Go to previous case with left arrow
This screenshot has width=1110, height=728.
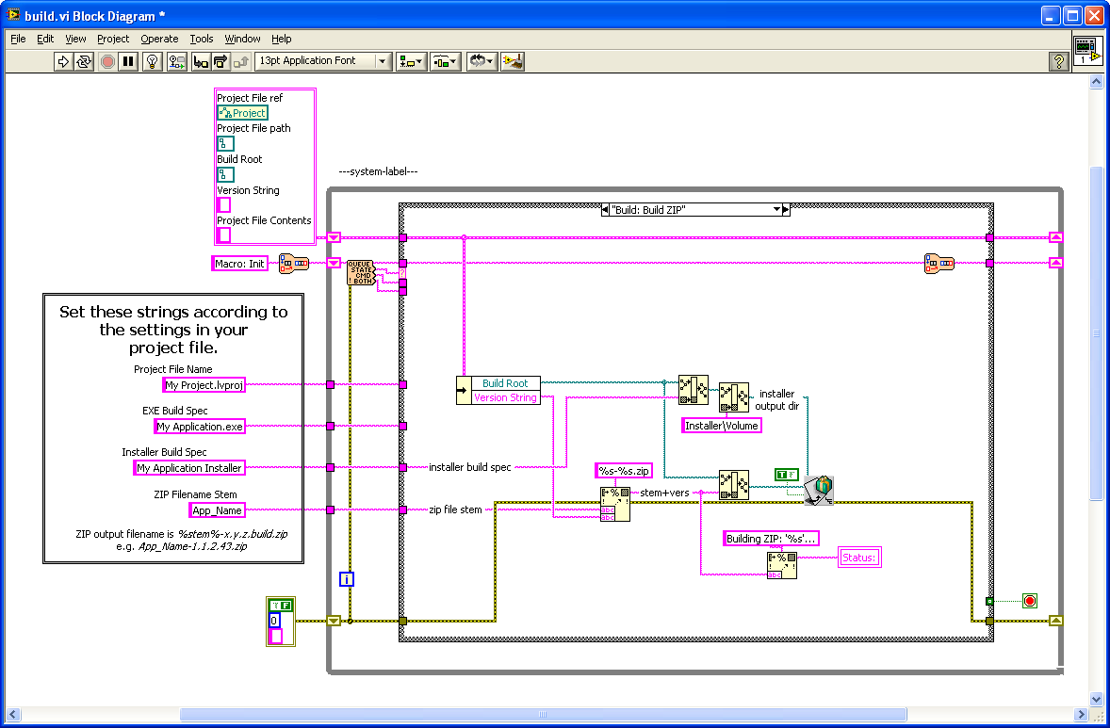click(605, 210)
